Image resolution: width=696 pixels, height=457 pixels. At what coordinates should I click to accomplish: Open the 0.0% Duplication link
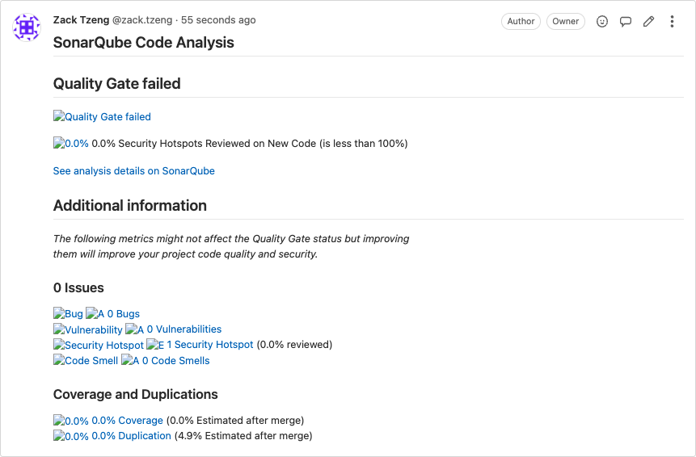pyautogui.click(x=131, y=436)
